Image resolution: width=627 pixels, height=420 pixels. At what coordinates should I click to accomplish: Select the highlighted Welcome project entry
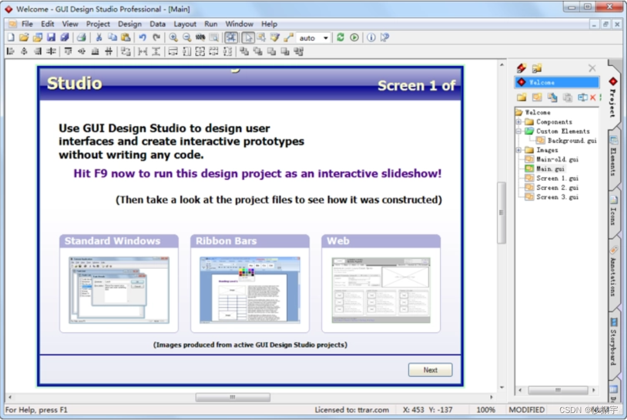[556, 82]
